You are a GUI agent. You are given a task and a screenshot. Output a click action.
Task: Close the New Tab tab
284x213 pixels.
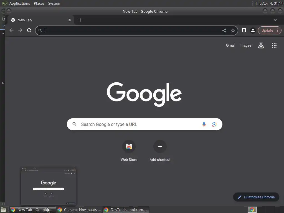pyautogui.click(x=70, y=20)
